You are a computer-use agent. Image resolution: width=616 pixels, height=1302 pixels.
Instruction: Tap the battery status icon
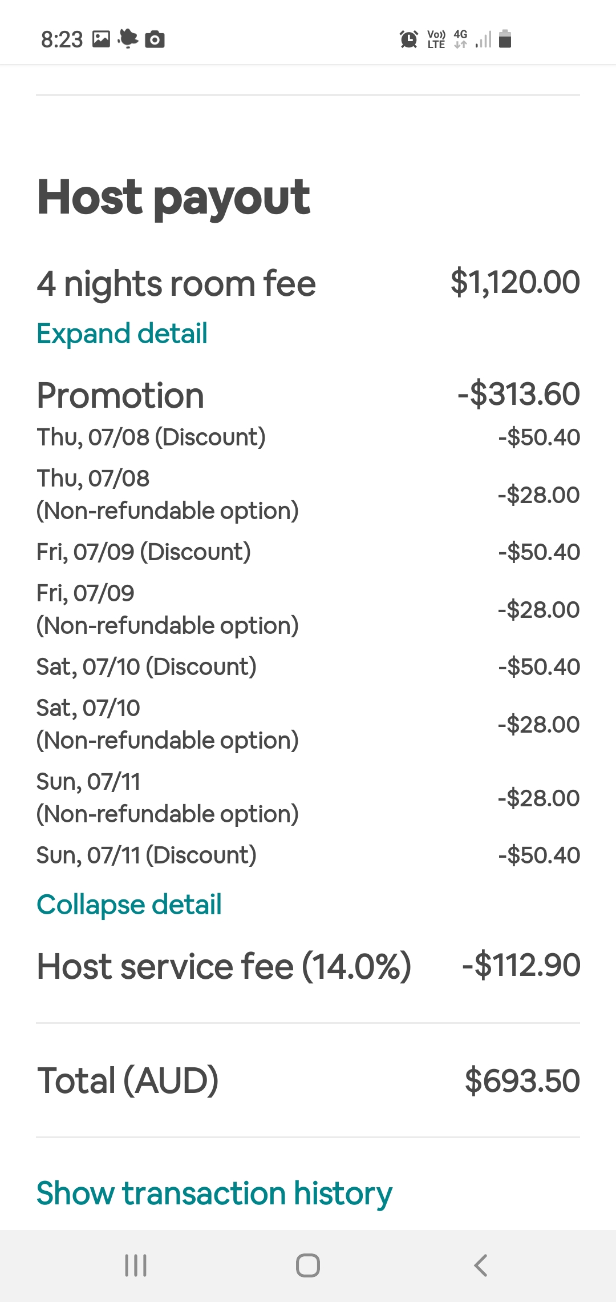[x=505, y=39]
